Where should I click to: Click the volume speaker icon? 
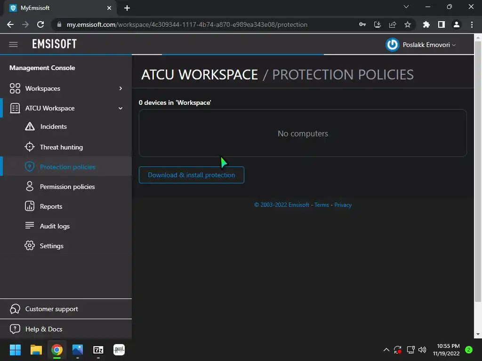click(x=422, y=350)
